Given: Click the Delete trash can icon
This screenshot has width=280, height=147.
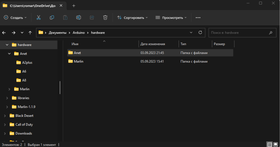Looking at the screenshot, I should 105,18.
